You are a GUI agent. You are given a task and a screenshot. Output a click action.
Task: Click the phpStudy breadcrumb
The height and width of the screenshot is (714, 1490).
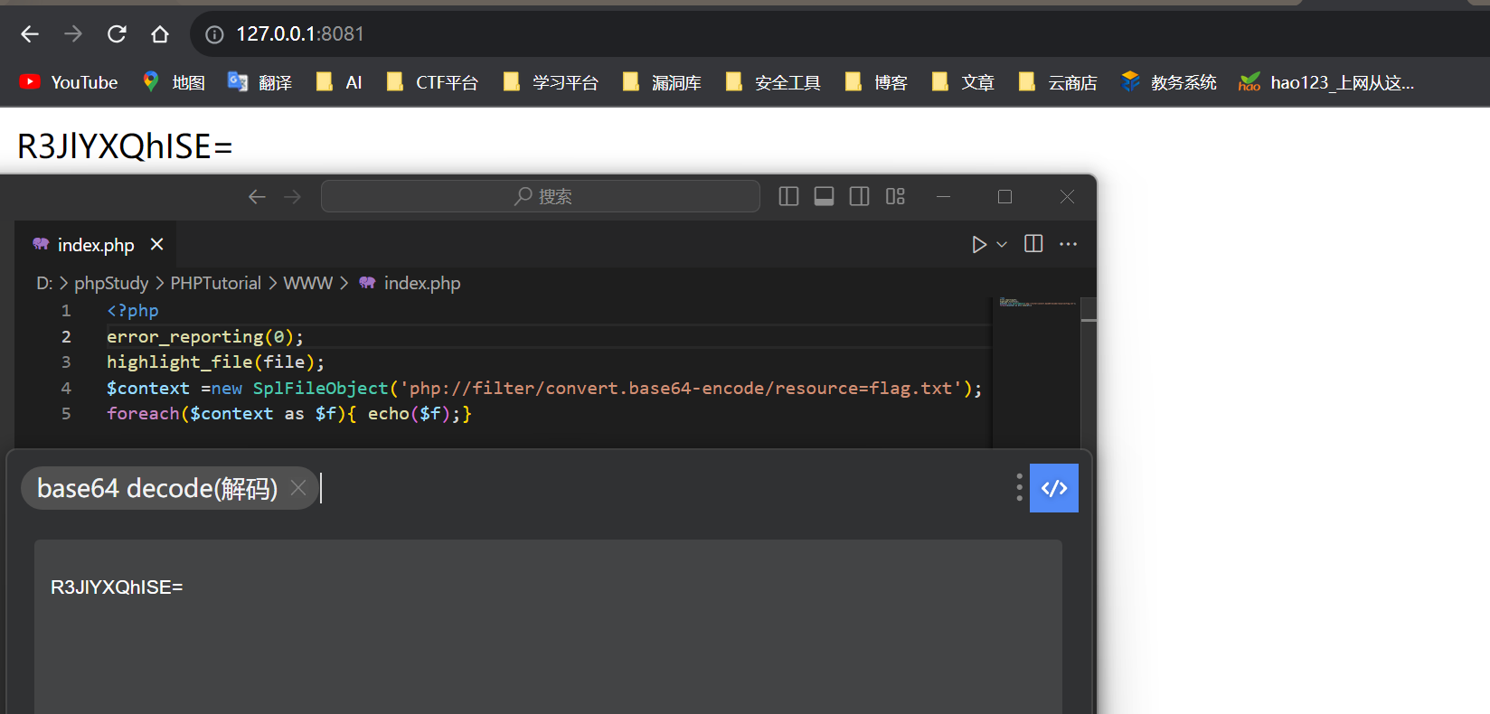111,284
